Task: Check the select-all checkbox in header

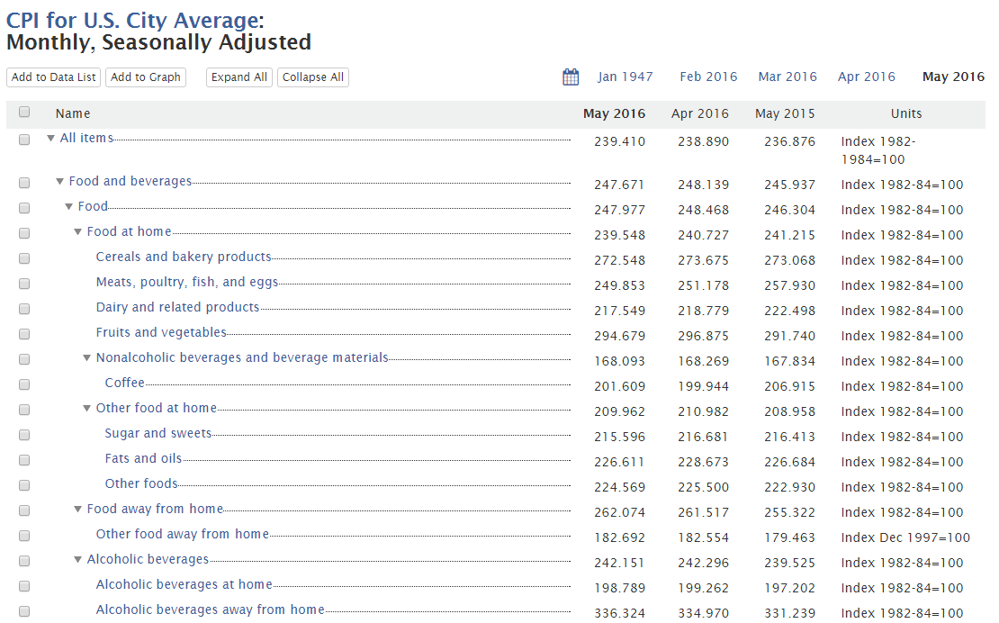Action: (x=24, y=113)
